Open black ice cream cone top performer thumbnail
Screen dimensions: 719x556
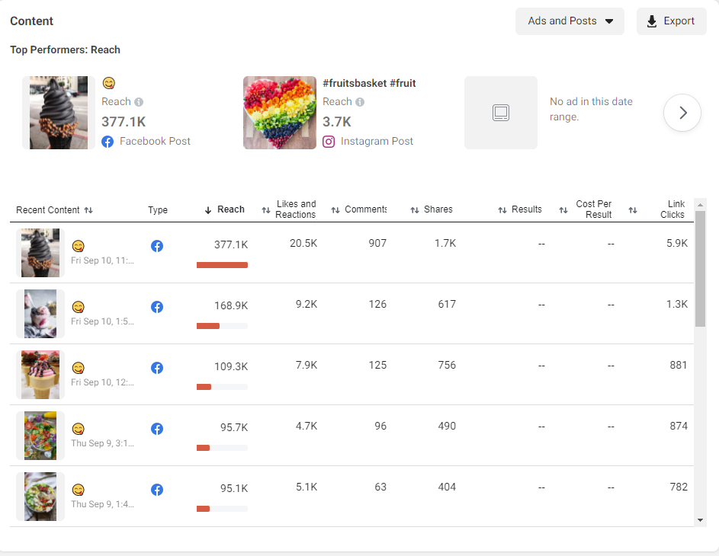point(59,113)
